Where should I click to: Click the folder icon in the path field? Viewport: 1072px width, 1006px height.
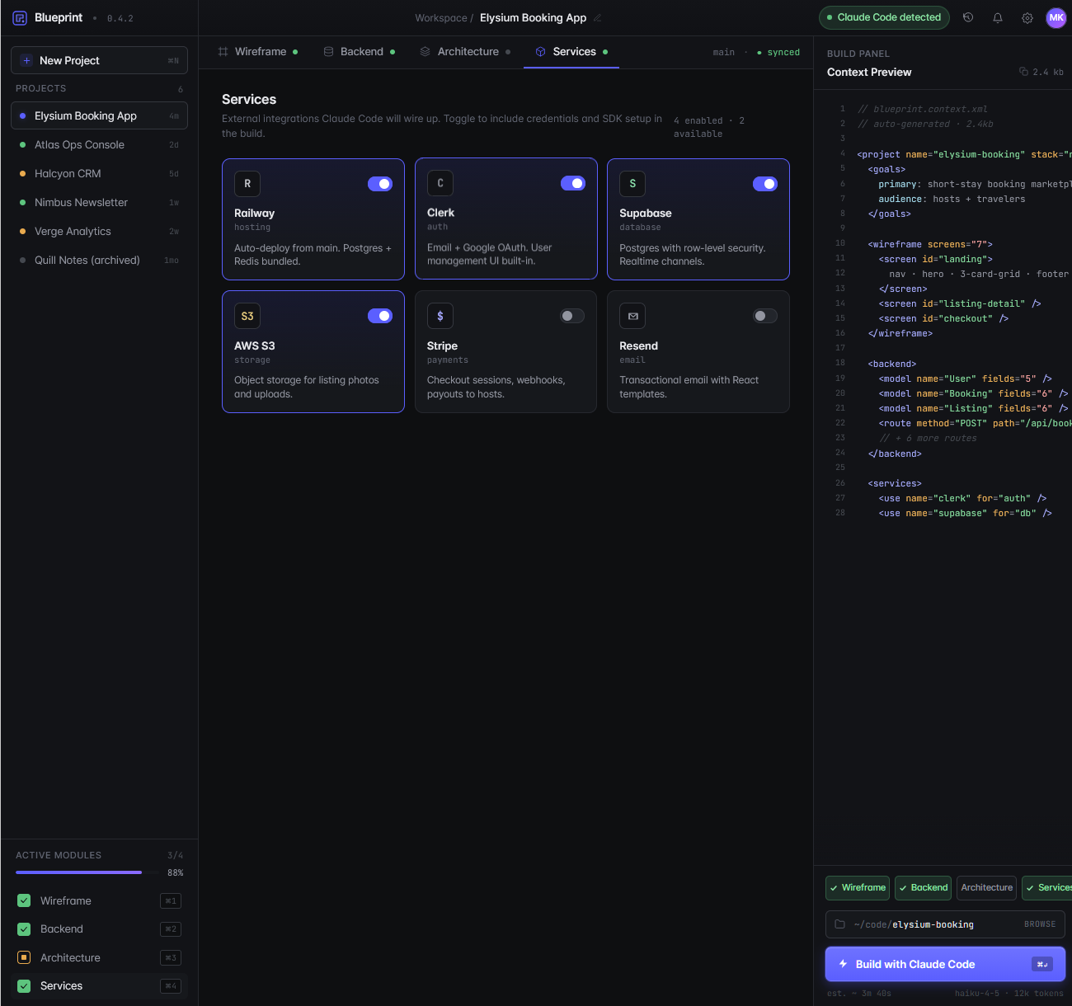pyautogui.click(x=839, y=924)
